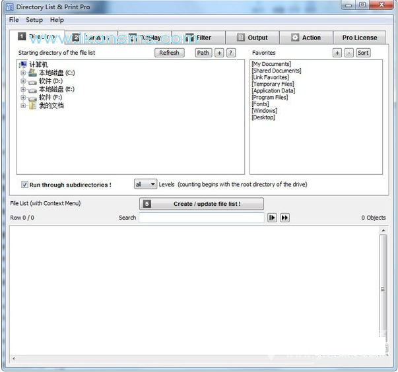Remove a favorite with the minus button
398x372 pixels.
coord(349,53)
